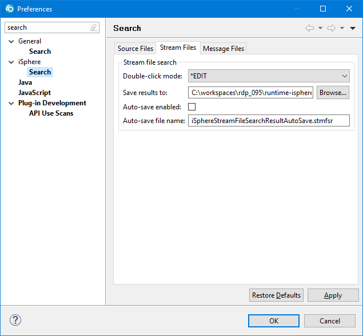Click the Preferences window app icon
The width and height of the screenshot is (363, 336).
pos(10,9)
